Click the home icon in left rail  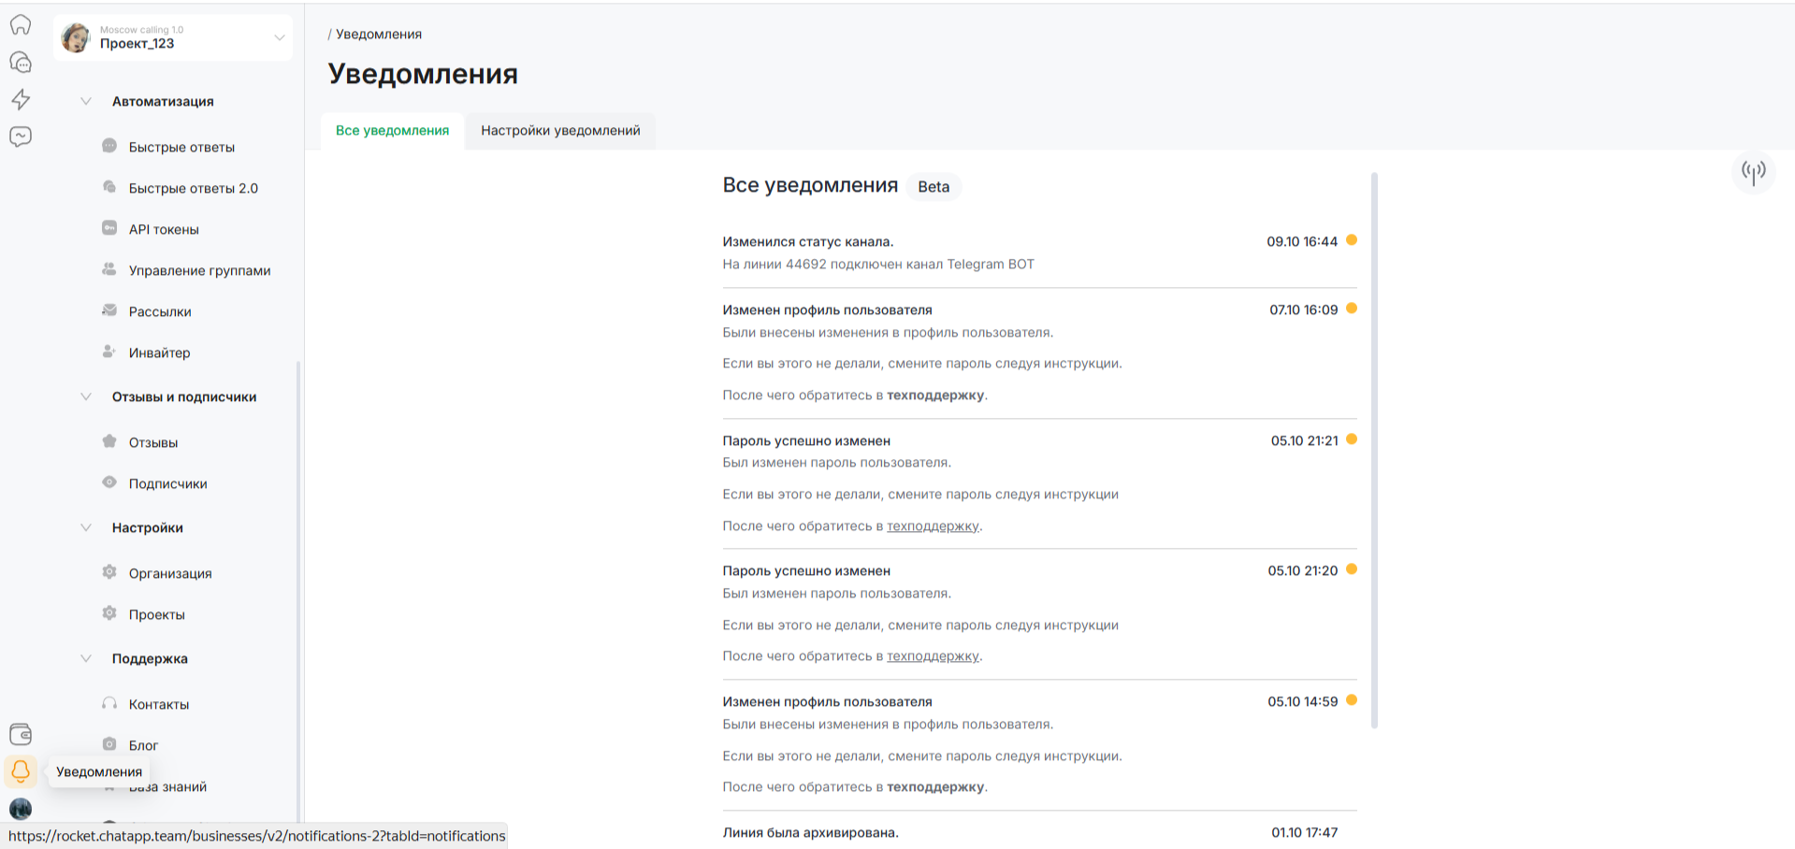pyautogui.click(x=21, y=25)
